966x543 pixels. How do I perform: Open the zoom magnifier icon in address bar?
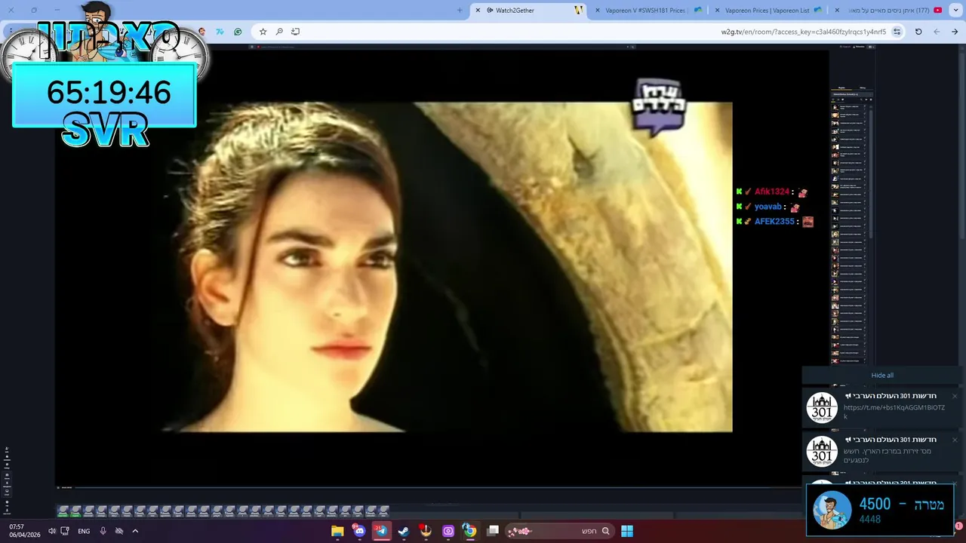tap(279, 32)
